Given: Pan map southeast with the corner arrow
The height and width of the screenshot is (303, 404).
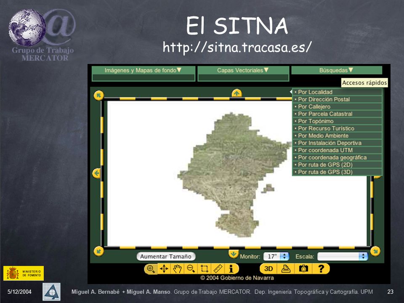Looking at the screenshot, I should point(375,251).
